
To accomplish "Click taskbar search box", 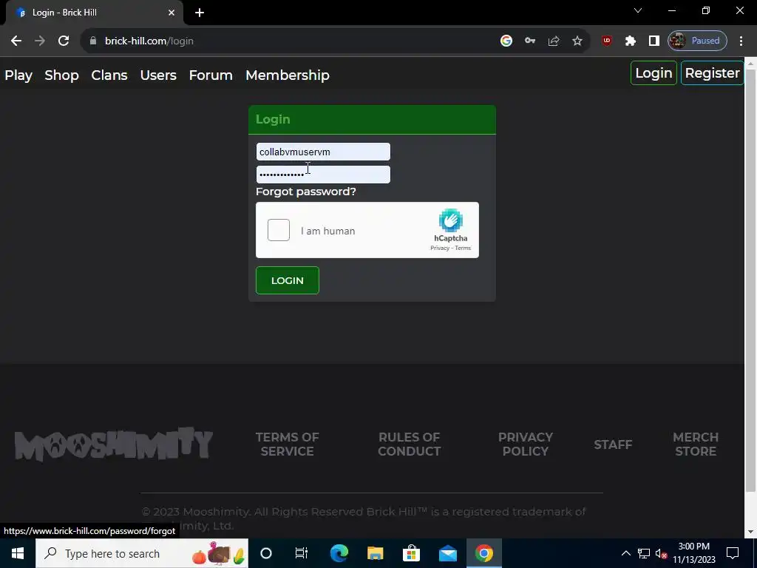I will coord(142,553).
